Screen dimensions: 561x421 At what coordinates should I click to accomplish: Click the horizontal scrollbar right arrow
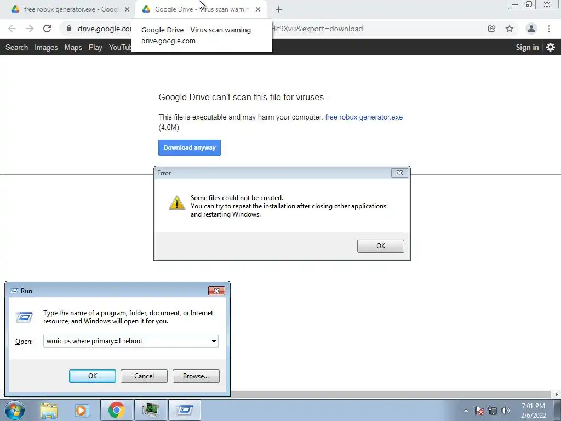[x=557, y=394]
